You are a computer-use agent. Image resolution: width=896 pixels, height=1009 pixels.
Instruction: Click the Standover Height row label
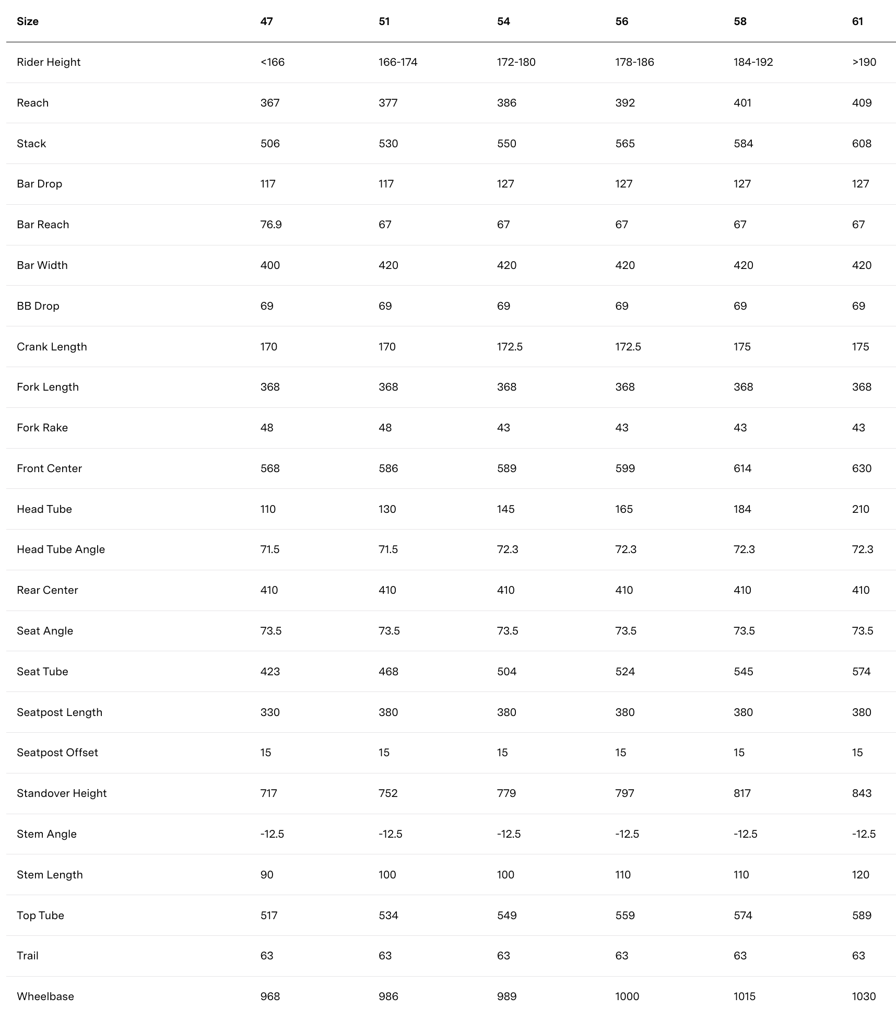point(62,793)
